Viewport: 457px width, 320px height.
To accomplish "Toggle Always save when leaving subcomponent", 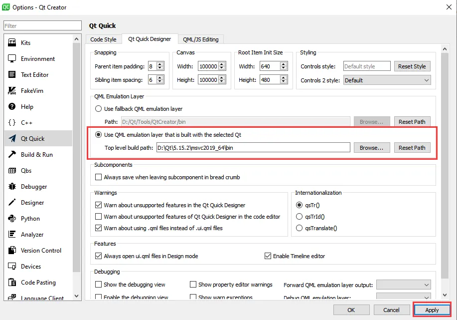I will [99, 177].
